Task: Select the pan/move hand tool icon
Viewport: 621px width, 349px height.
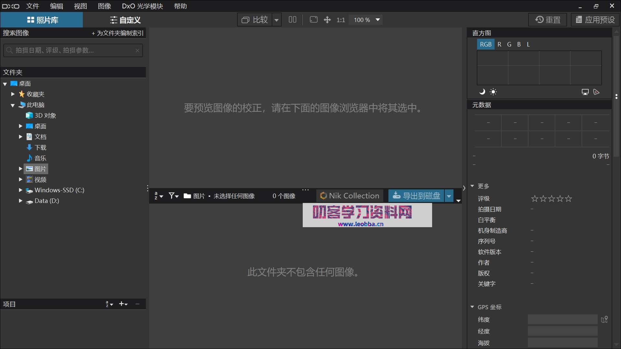Action: click(x=327, y=20)
